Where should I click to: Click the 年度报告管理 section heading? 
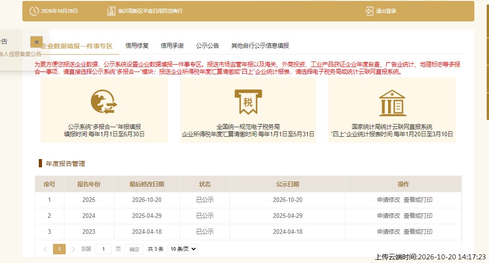[65, 164]
